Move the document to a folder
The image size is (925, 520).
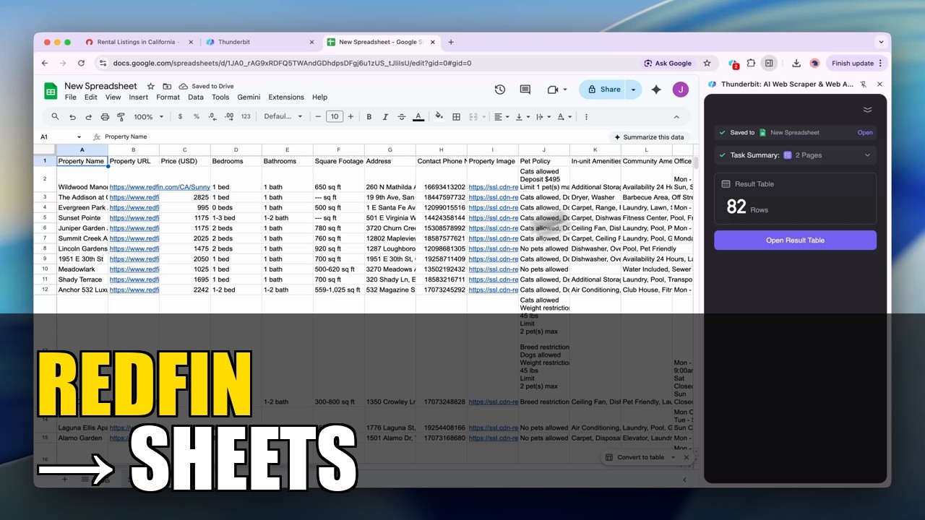point(167,86)
